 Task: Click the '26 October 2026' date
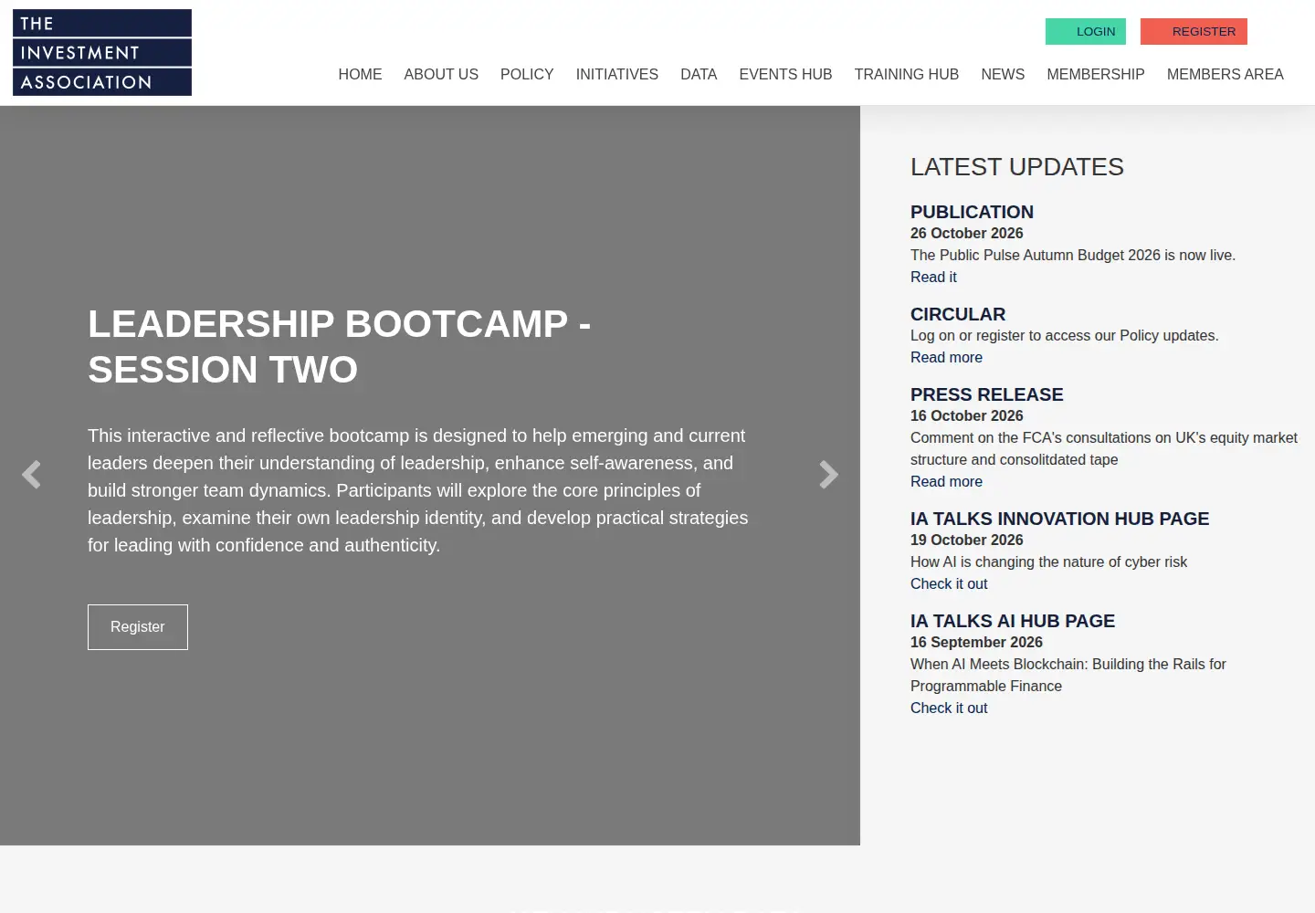(967, 234)
